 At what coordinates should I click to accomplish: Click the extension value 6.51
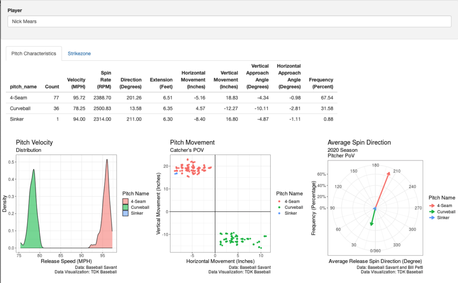tap(168, 98)
